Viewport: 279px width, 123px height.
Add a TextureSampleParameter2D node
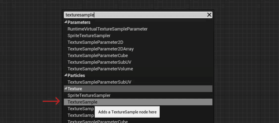coord(95,43)
